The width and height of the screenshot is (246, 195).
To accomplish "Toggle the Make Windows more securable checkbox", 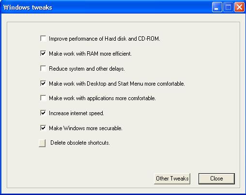I will [x=43, y=128].
